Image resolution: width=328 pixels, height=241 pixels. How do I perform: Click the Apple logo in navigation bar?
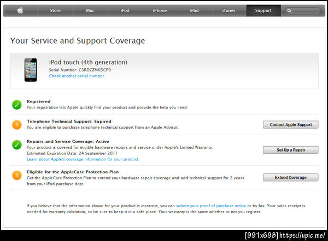point(20,10)
